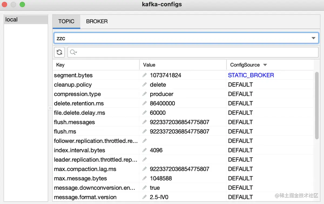Edit the segment.bytes value pencil icon
324x204 pixels.
click(x=145, y=75)
